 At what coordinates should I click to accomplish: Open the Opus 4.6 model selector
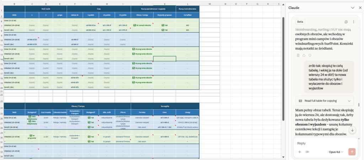tap(336, 152)
